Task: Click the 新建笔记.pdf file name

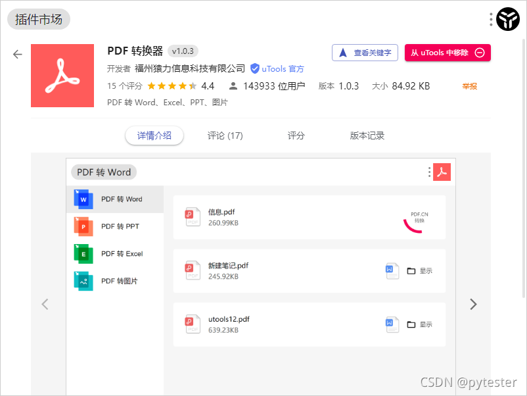Action: coord(228,266)
